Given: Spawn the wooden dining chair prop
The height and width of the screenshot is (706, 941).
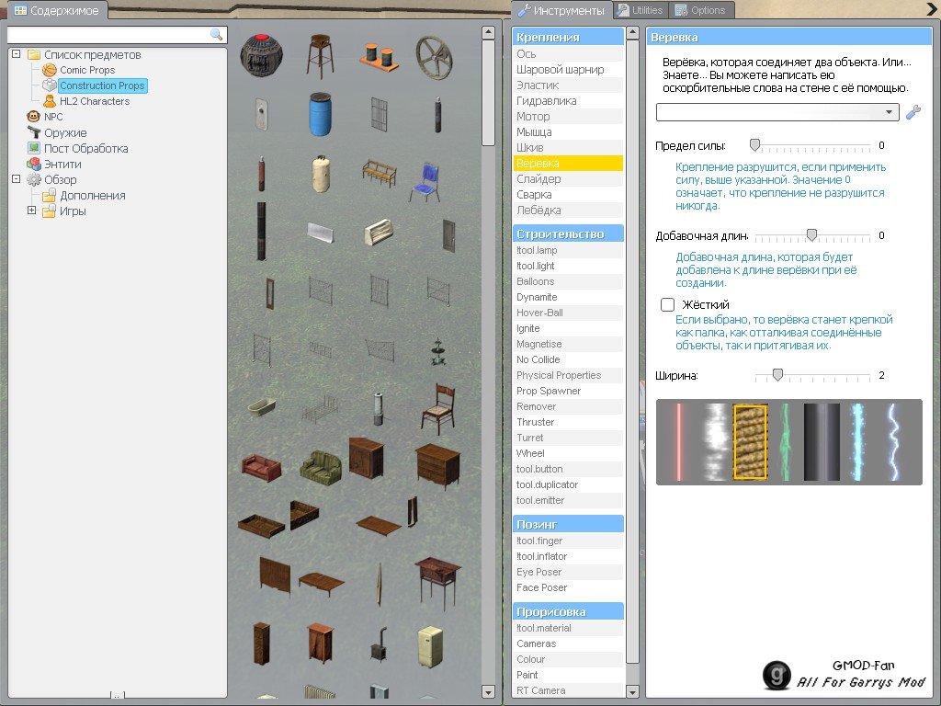Looking at the screenshot, I should click(438, 409).
